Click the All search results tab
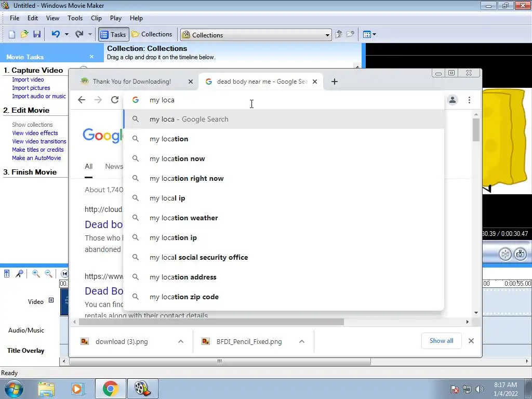The image size is (532, 399). click(x=88, y=167)
